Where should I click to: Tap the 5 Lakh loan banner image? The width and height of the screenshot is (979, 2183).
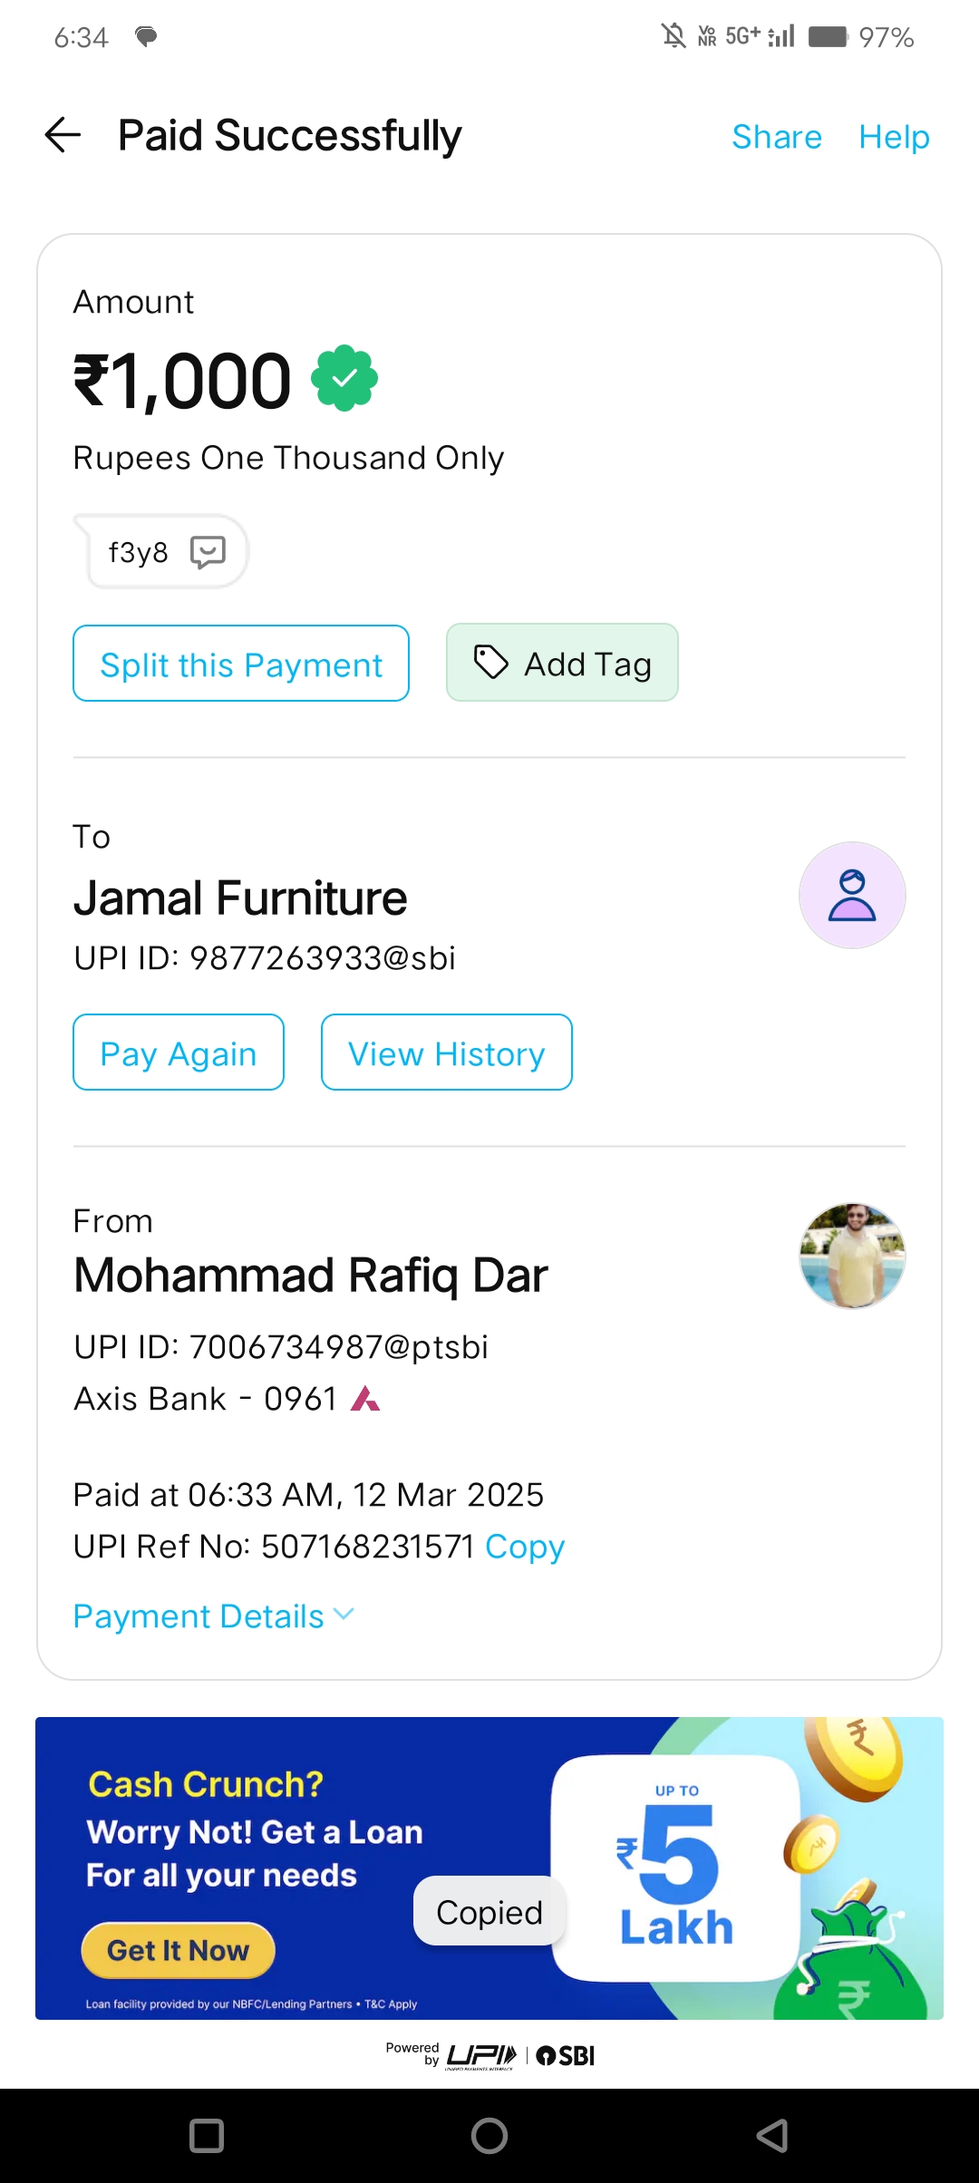pos(676,1869)
